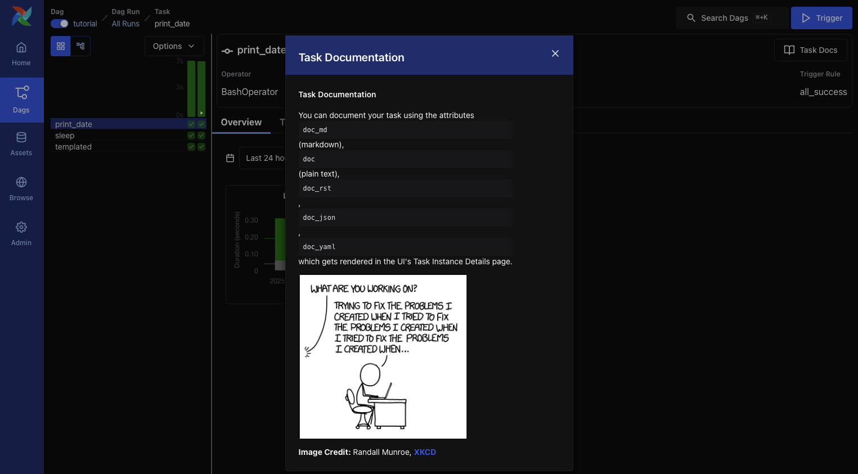This screenshot has height=474, width=858.
Task: Select second run status box for print_date
Action: [201, 124]
